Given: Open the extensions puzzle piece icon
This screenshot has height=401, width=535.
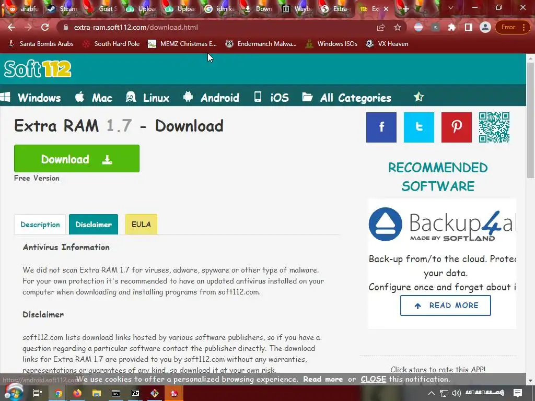Looking at the screenshot, I should coord(452,27).
